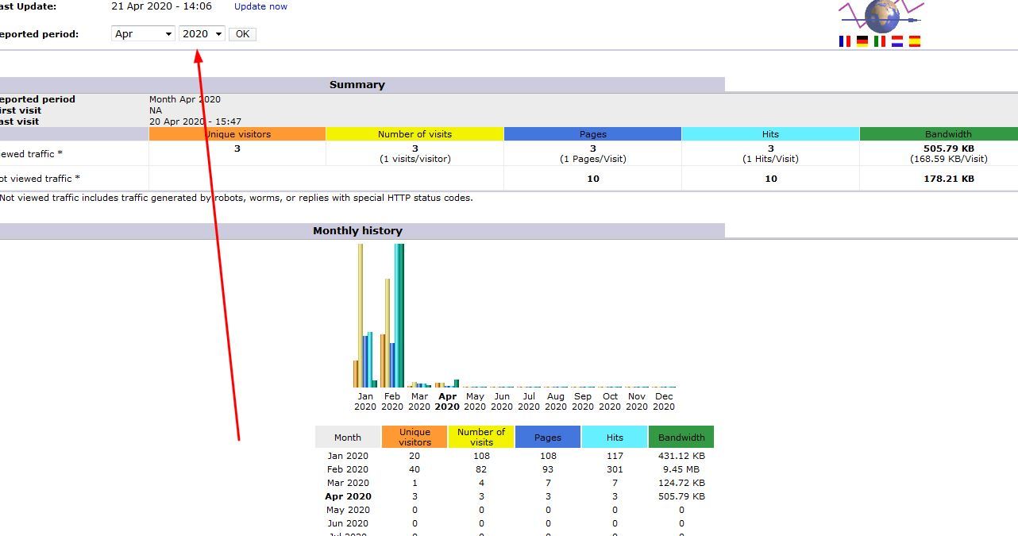Click the yellow Number of visits summary header

pyautogui.click(x=415, y=134)
